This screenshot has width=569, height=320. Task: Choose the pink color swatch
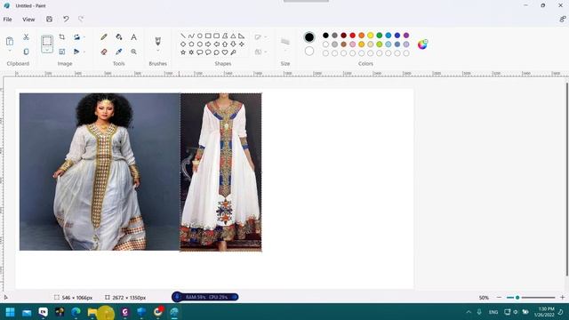click(352, 44)
